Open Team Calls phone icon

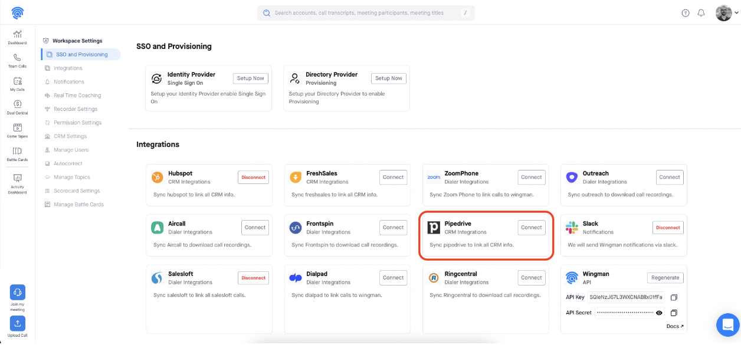pyautogui.click(x=17, y=57)
